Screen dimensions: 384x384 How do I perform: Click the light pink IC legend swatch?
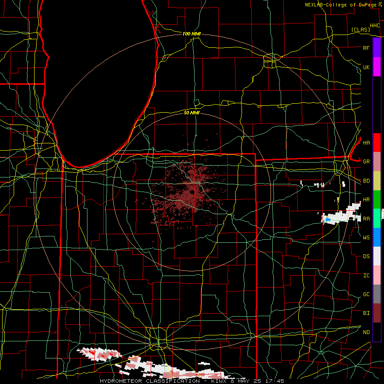click(377, 275)
